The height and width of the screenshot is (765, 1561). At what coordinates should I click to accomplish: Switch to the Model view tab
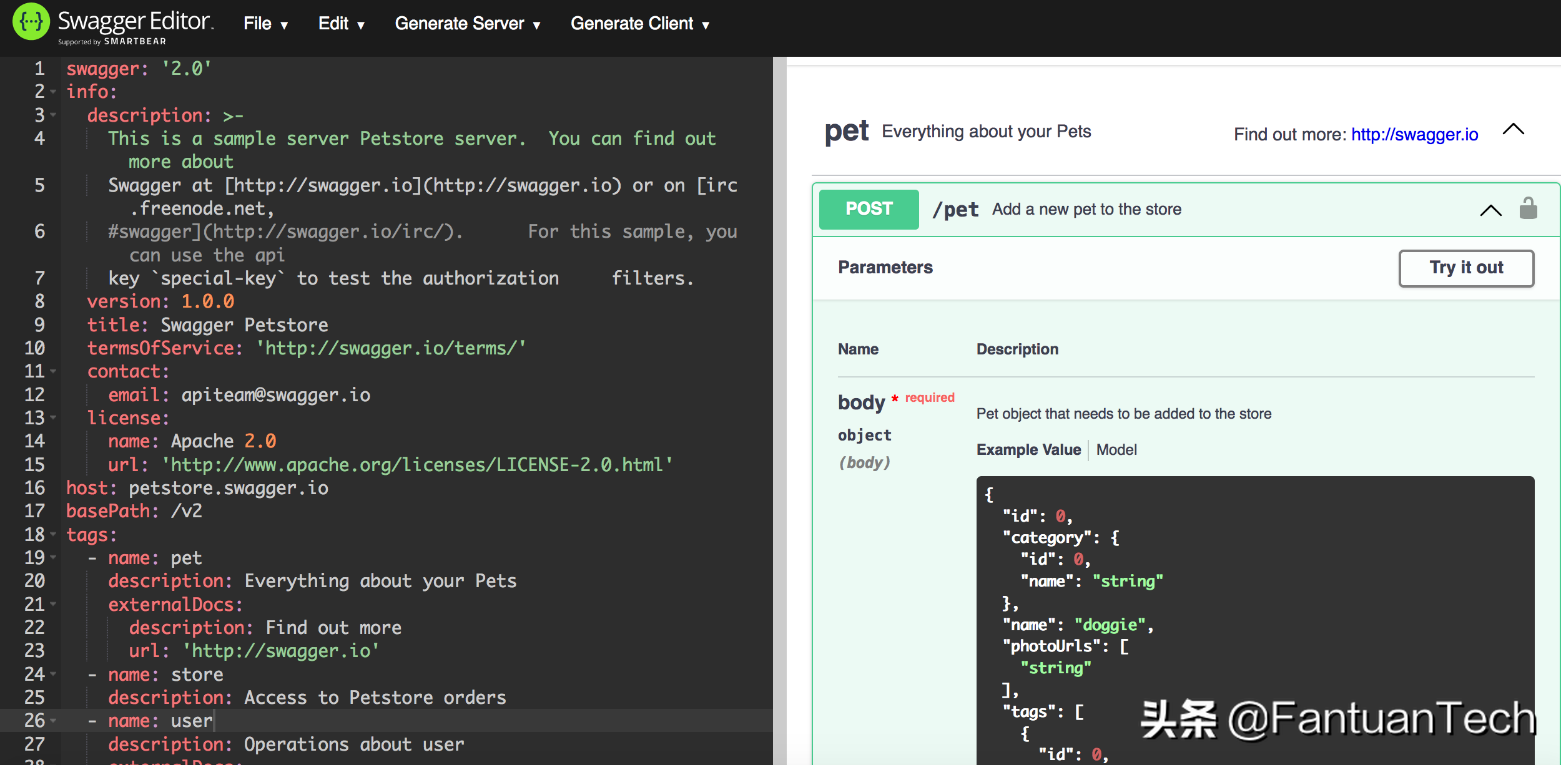(1116, 449)
